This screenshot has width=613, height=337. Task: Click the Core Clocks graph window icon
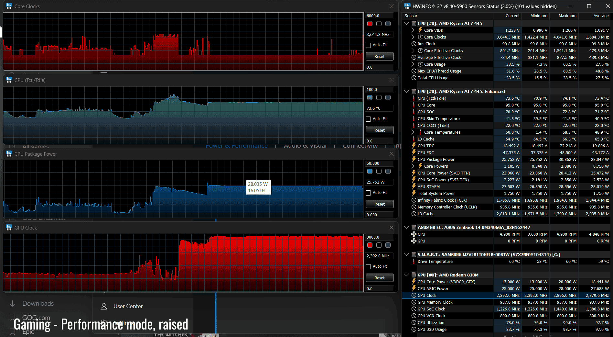click(x=9, y=6)
